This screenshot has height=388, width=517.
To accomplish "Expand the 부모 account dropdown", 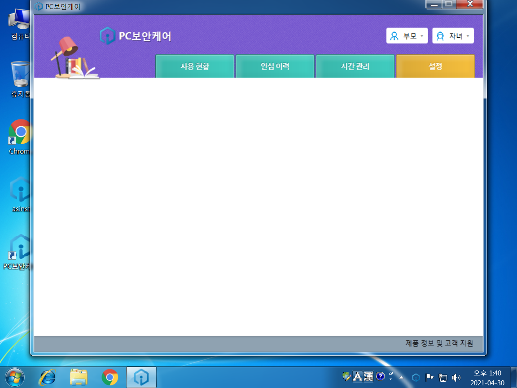I will pyautogui.click(x=407, y=35).
